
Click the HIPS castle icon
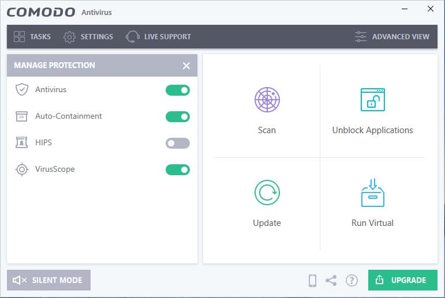(x=21, y=142)
